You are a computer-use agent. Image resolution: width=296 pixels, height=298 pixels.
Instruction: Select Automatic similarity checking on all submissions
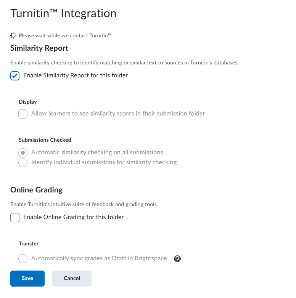(x=23, y=152)
